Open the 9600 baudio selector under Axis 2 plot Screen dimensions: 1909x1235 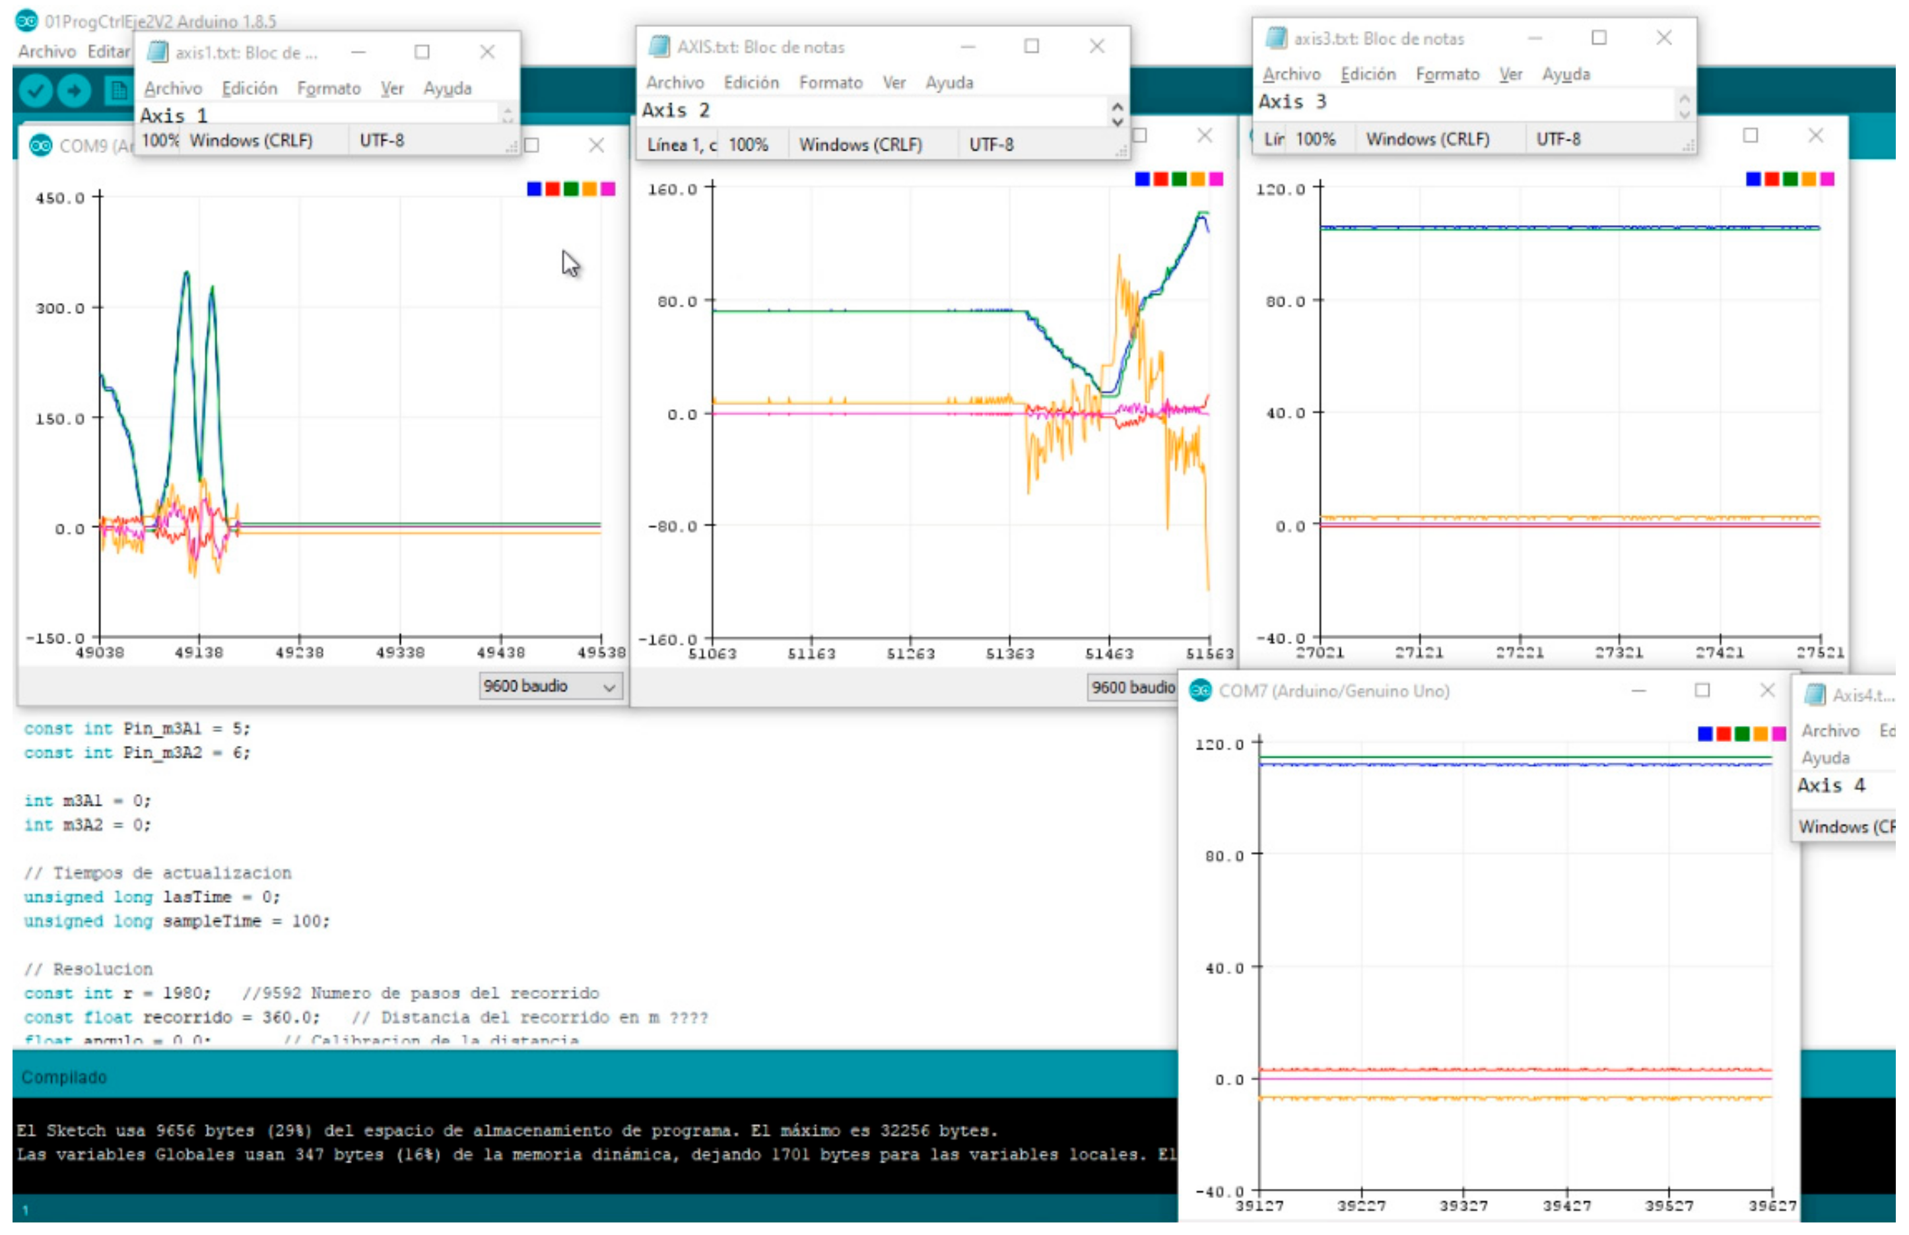tap(1132, 687)
